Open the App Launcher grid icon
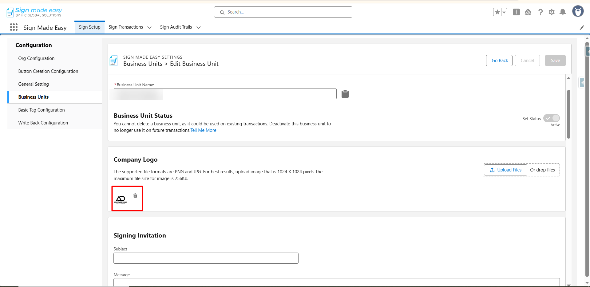Screen dimensions: 590x287 14,27
